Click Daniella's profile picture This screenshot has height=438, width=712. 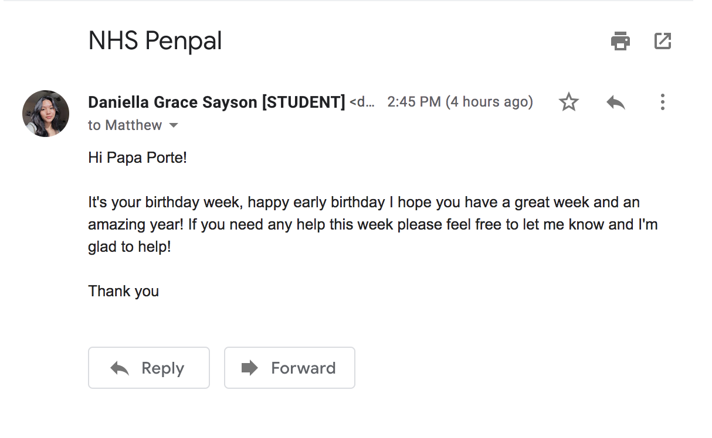tap(46, 114)
